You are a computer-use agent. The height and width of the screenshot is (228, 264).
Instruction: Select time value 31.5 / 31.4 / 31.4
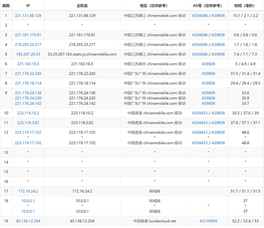pos(245,73)
